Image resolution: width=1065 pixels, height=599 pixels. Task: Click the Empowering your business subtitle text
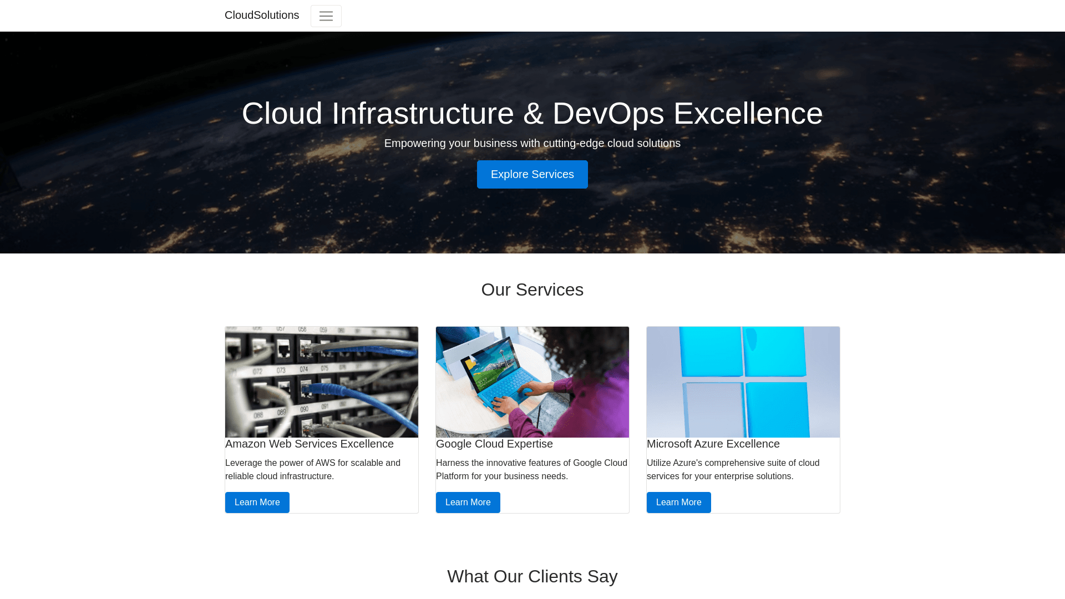[x=532, y=144]
